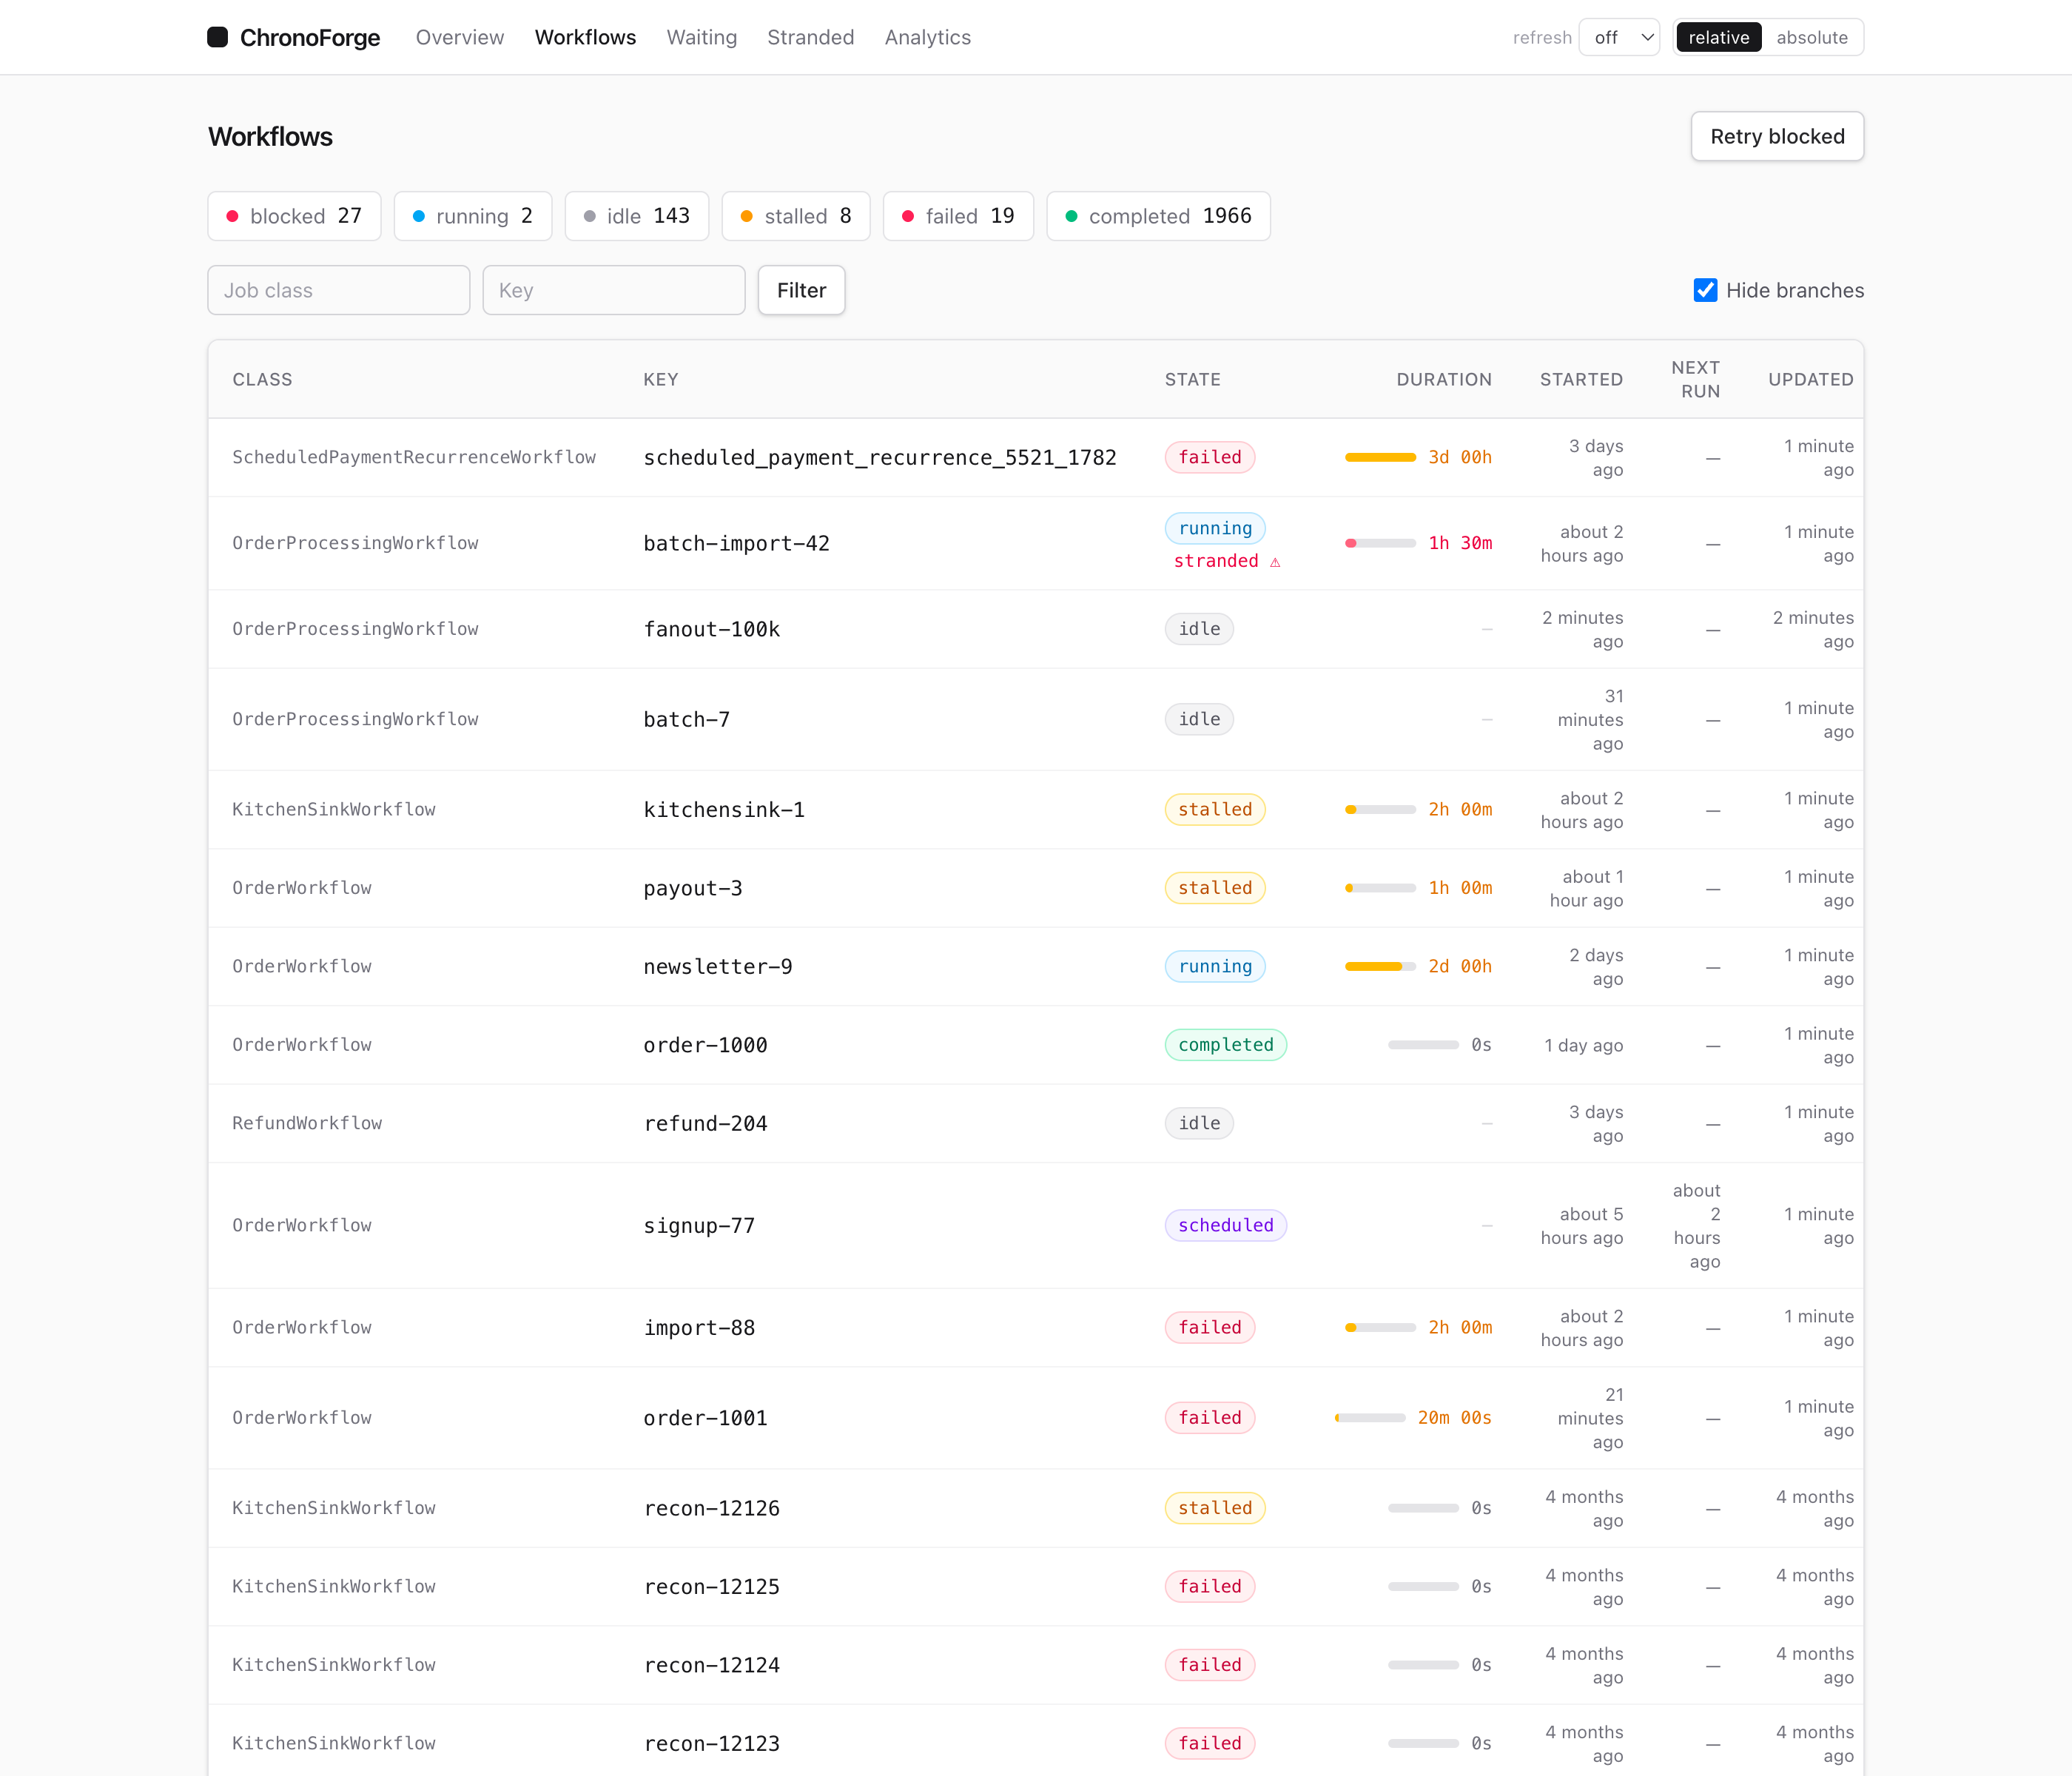Focus the Key input field
Viewport: 2072px width, 1776px height.
[614, 290]
